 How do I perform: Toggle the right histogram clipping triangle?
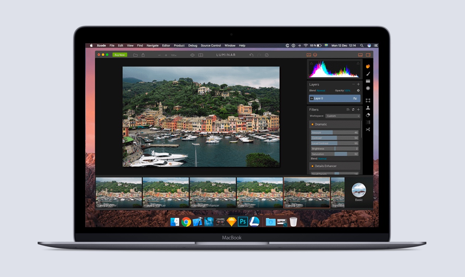358,63
